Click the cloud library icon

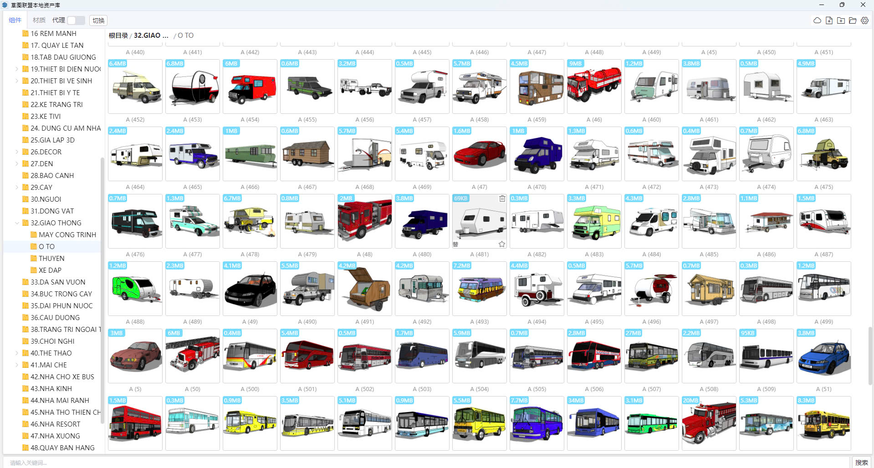tap(817, 20)
